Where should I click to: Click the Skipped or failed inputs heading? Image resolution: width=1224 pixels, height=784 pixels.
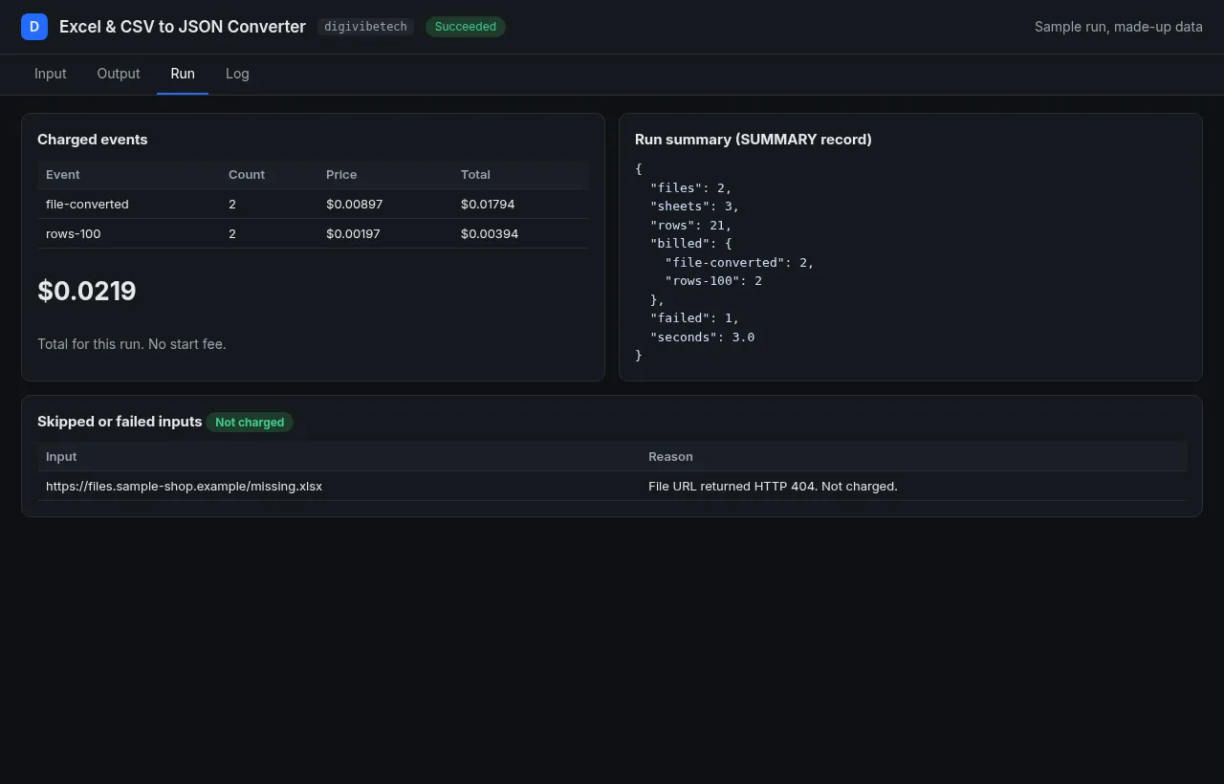click(120, 422)
